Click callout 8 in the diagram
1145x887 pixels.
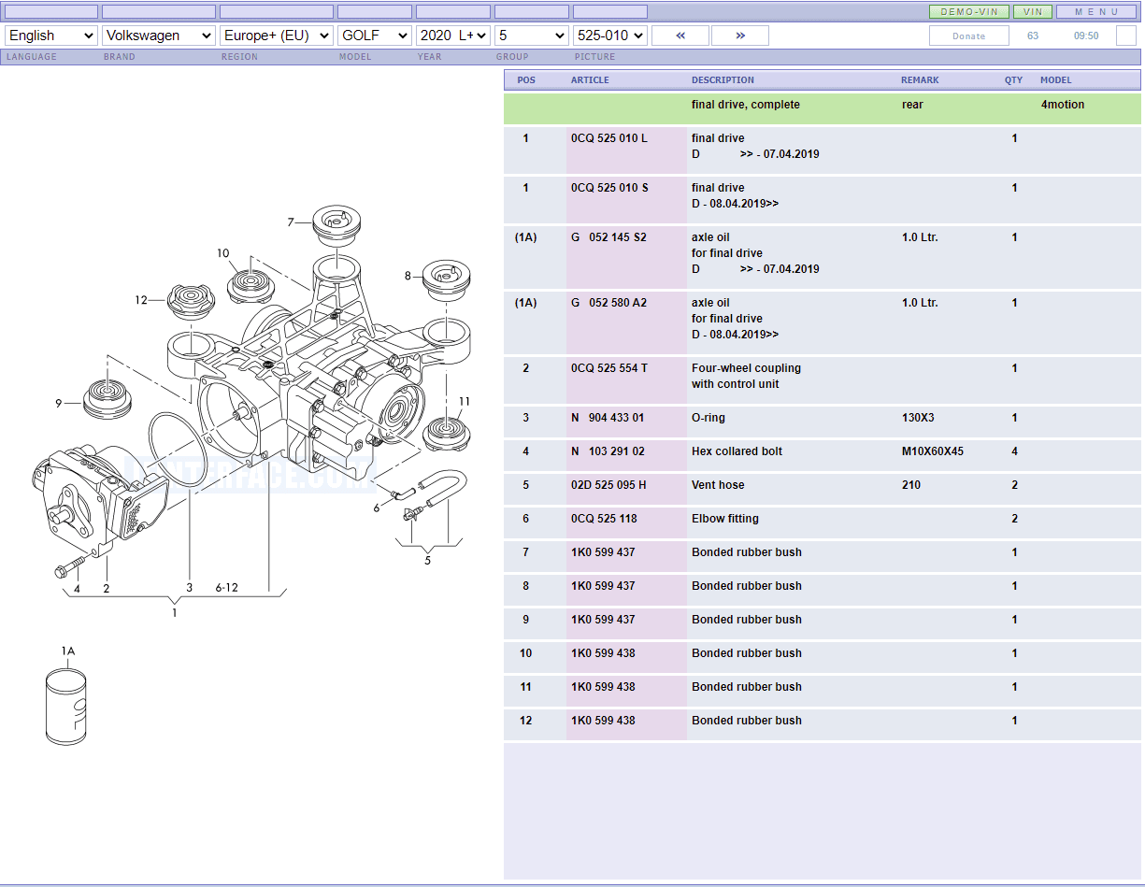point(408,276)
